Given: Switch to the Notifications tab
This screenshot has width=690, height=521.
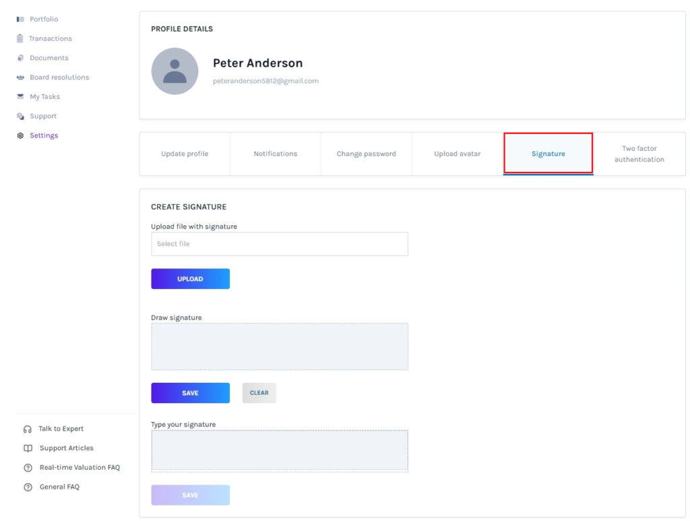Looking at the screenshot, I should (x=276, y=154).
